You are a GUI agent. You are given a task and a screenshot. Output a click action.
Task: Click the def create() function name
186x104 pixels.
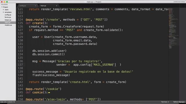pos(37,23)
